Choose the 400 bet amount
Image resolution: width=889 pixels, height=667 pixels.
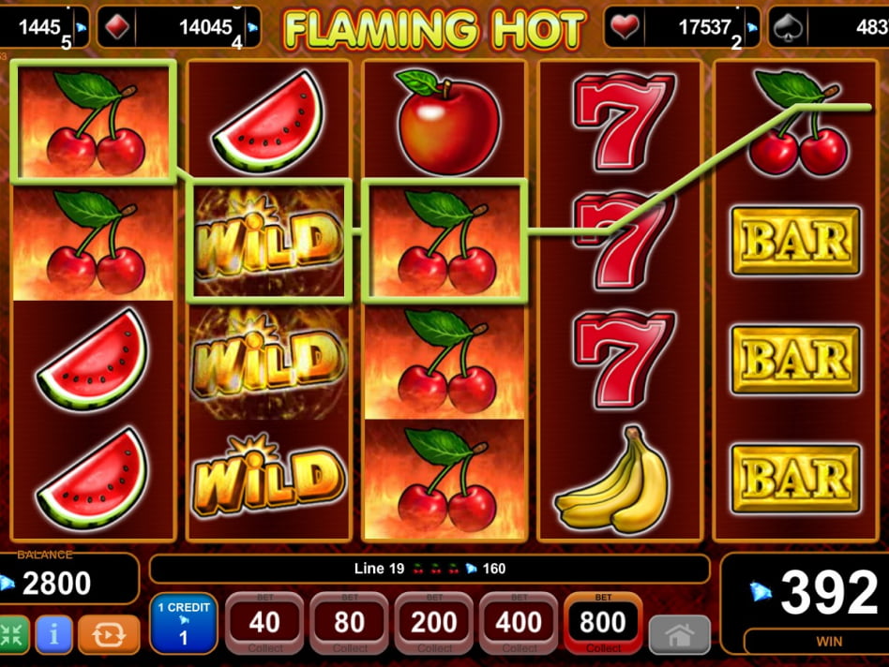tap(519, 623)
